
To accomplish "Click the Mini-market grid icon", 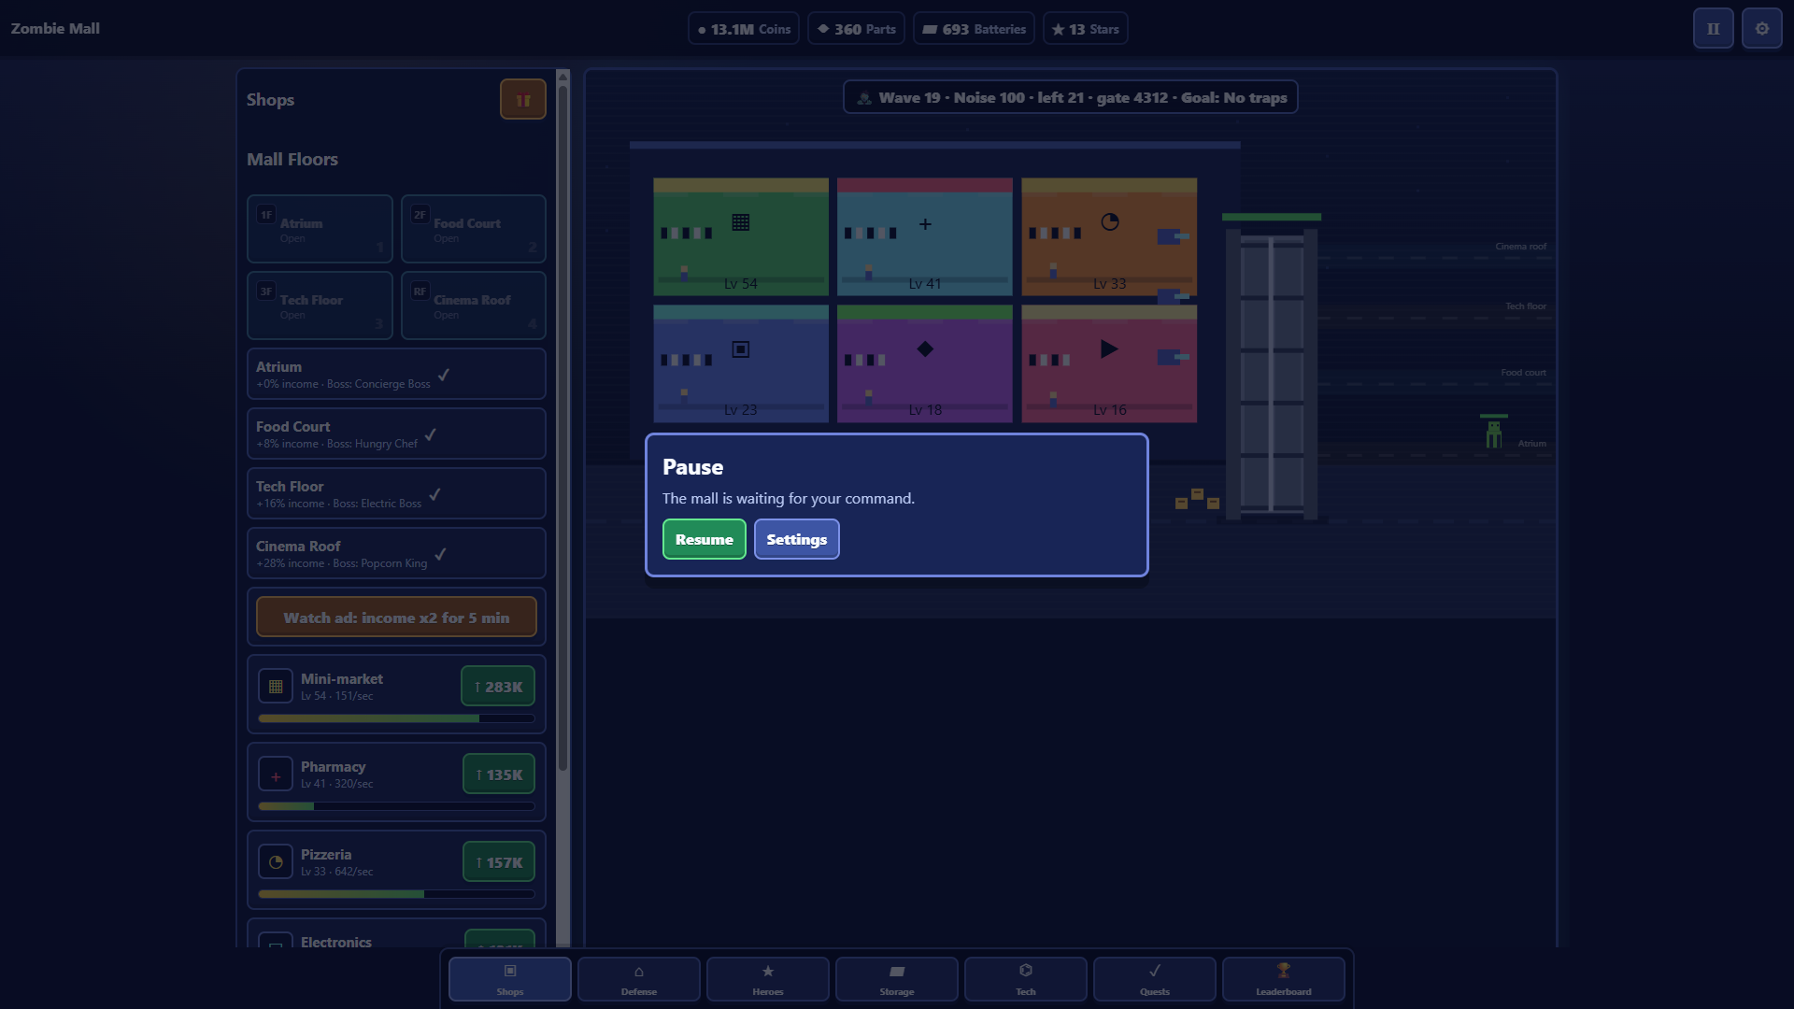I will click(276, 687).
